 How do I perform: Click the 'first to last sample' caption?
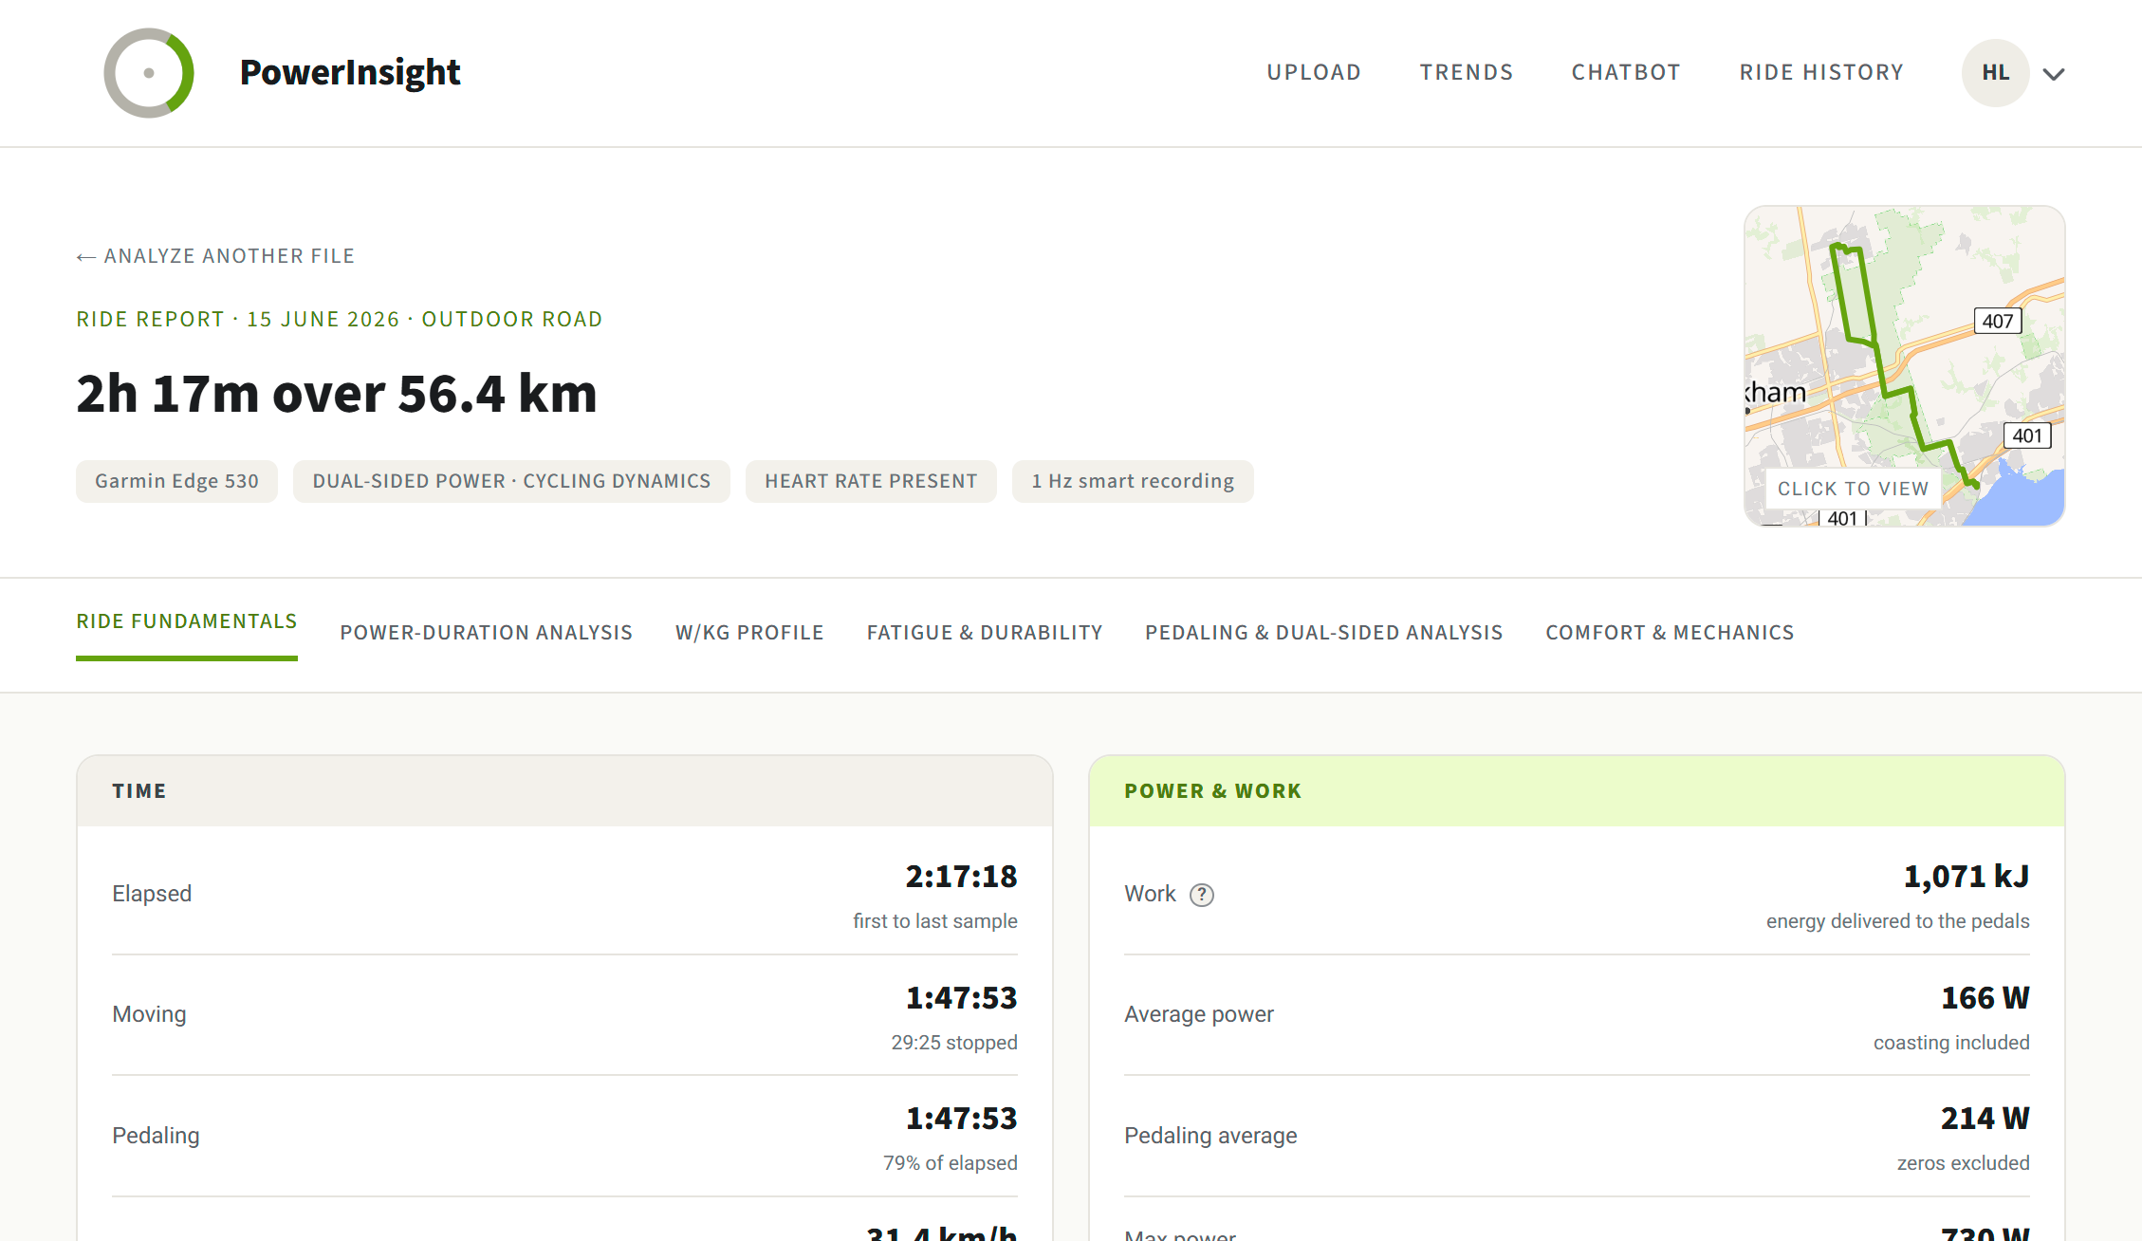pos(935,921)
